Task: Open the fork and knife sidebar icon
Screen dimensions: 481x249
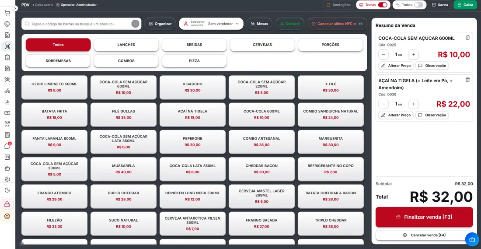Action: pos(7,80)
